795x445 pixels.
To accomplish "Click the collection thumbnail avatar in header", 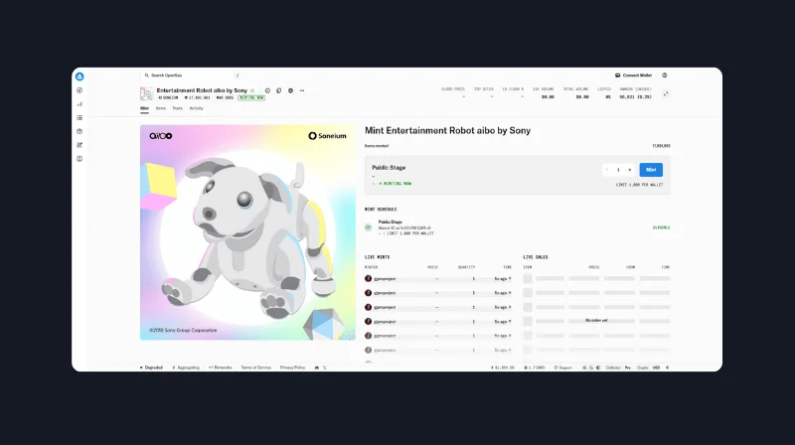I will pyautogui.click(x=146, y=93).
